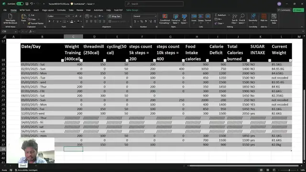
Task: Open the Formulas ribbon tab
Action: pos(61,10)
